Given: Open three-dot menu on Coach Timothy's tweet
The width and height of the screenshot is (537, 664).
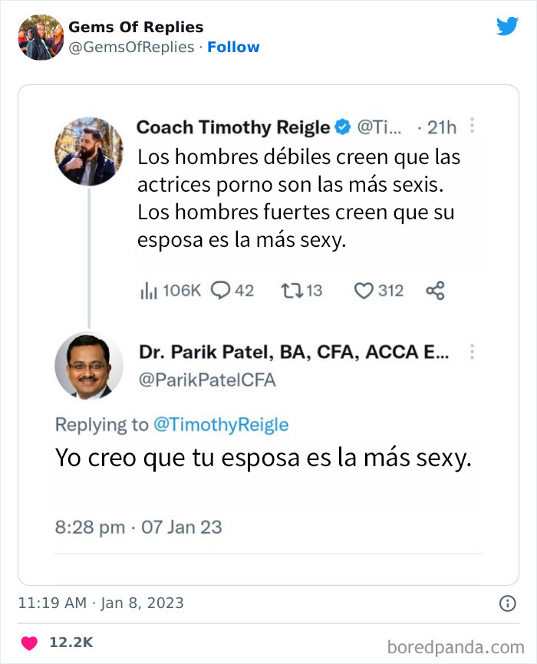Looking at the screenshot, I should (x=473, y=126).
